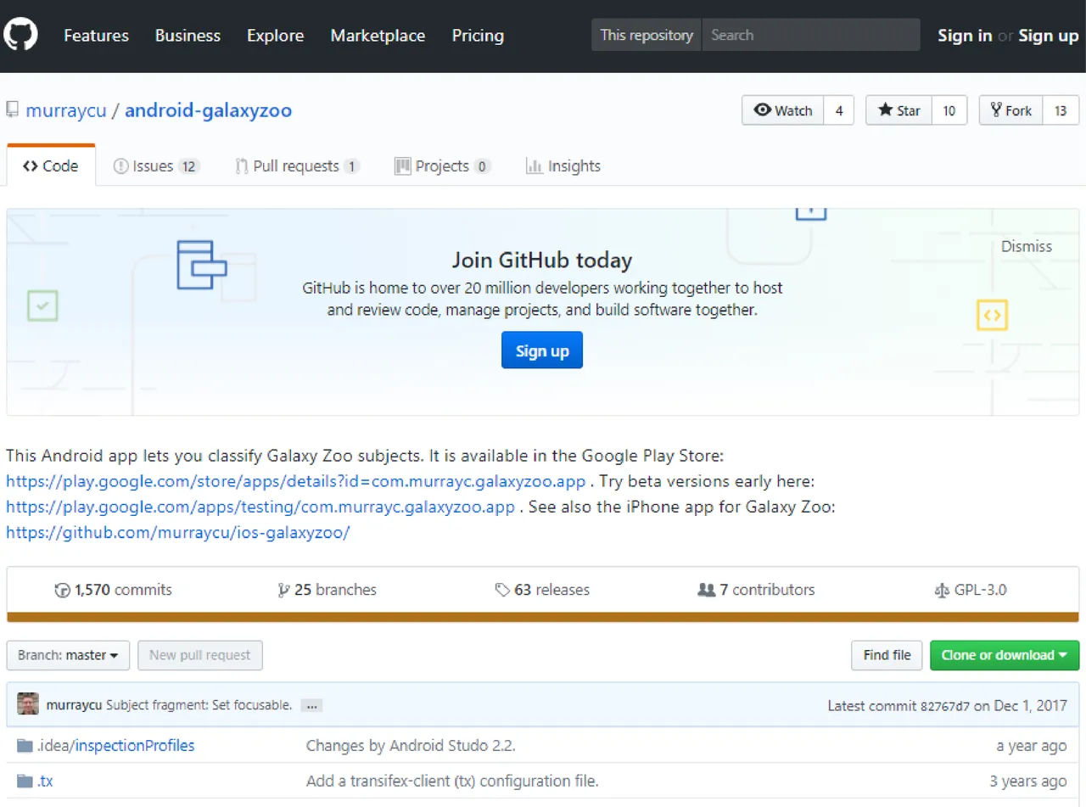1086x807 pixels.
Task: Open the Code tab
Action: tap(51, 166)
